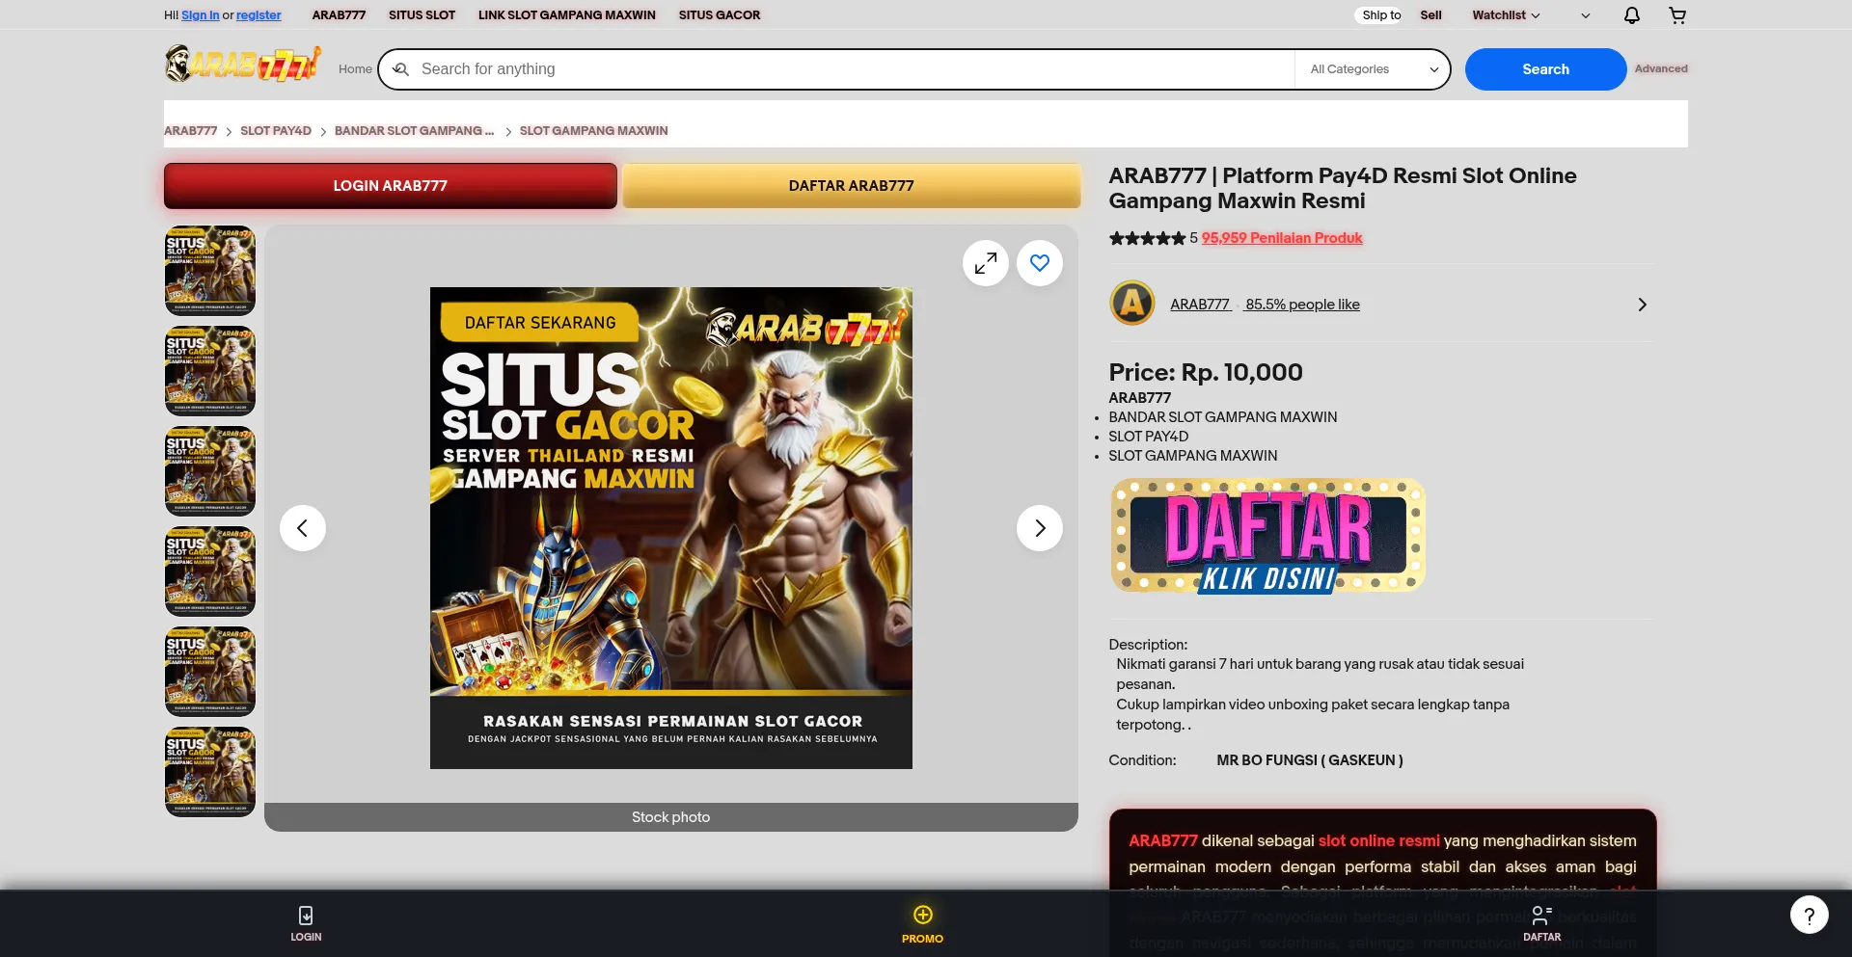Select the sixth image thumbnail at bottom
Screen dimensions: 1852x957
210,772
